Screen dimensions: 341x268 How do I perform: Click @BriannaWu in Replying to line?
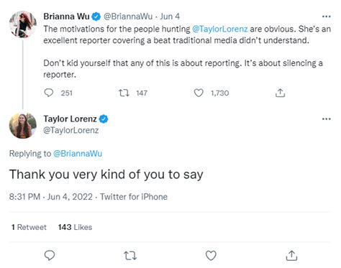coord(78,154)
